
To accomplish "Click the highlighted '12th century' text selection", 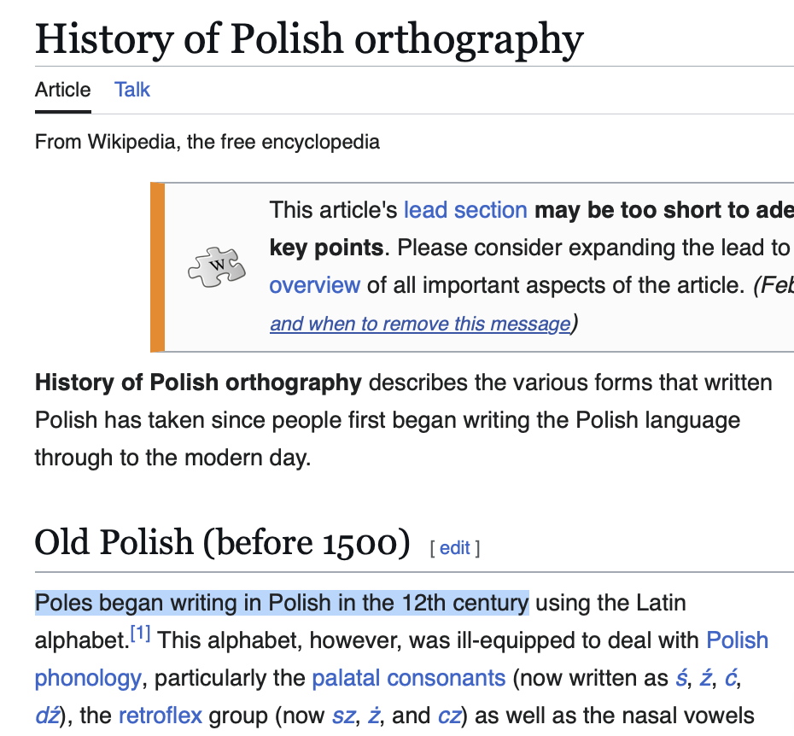I will pos(465,603).
